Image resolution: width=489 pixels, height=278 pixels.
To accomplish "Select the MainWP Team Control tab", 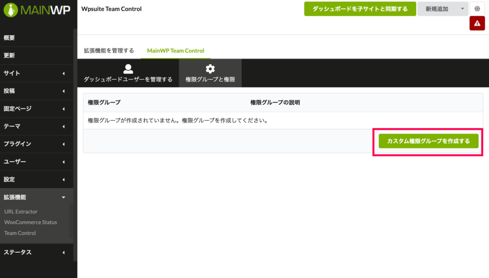I will pos(176,51).
